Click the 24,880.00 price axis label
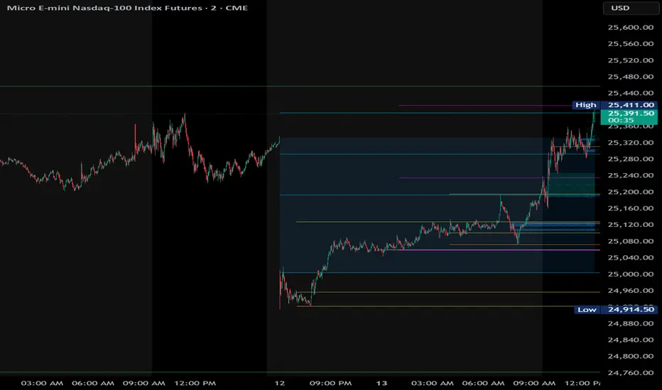Screen dimensions: 662x390 (x=630, y=323)
